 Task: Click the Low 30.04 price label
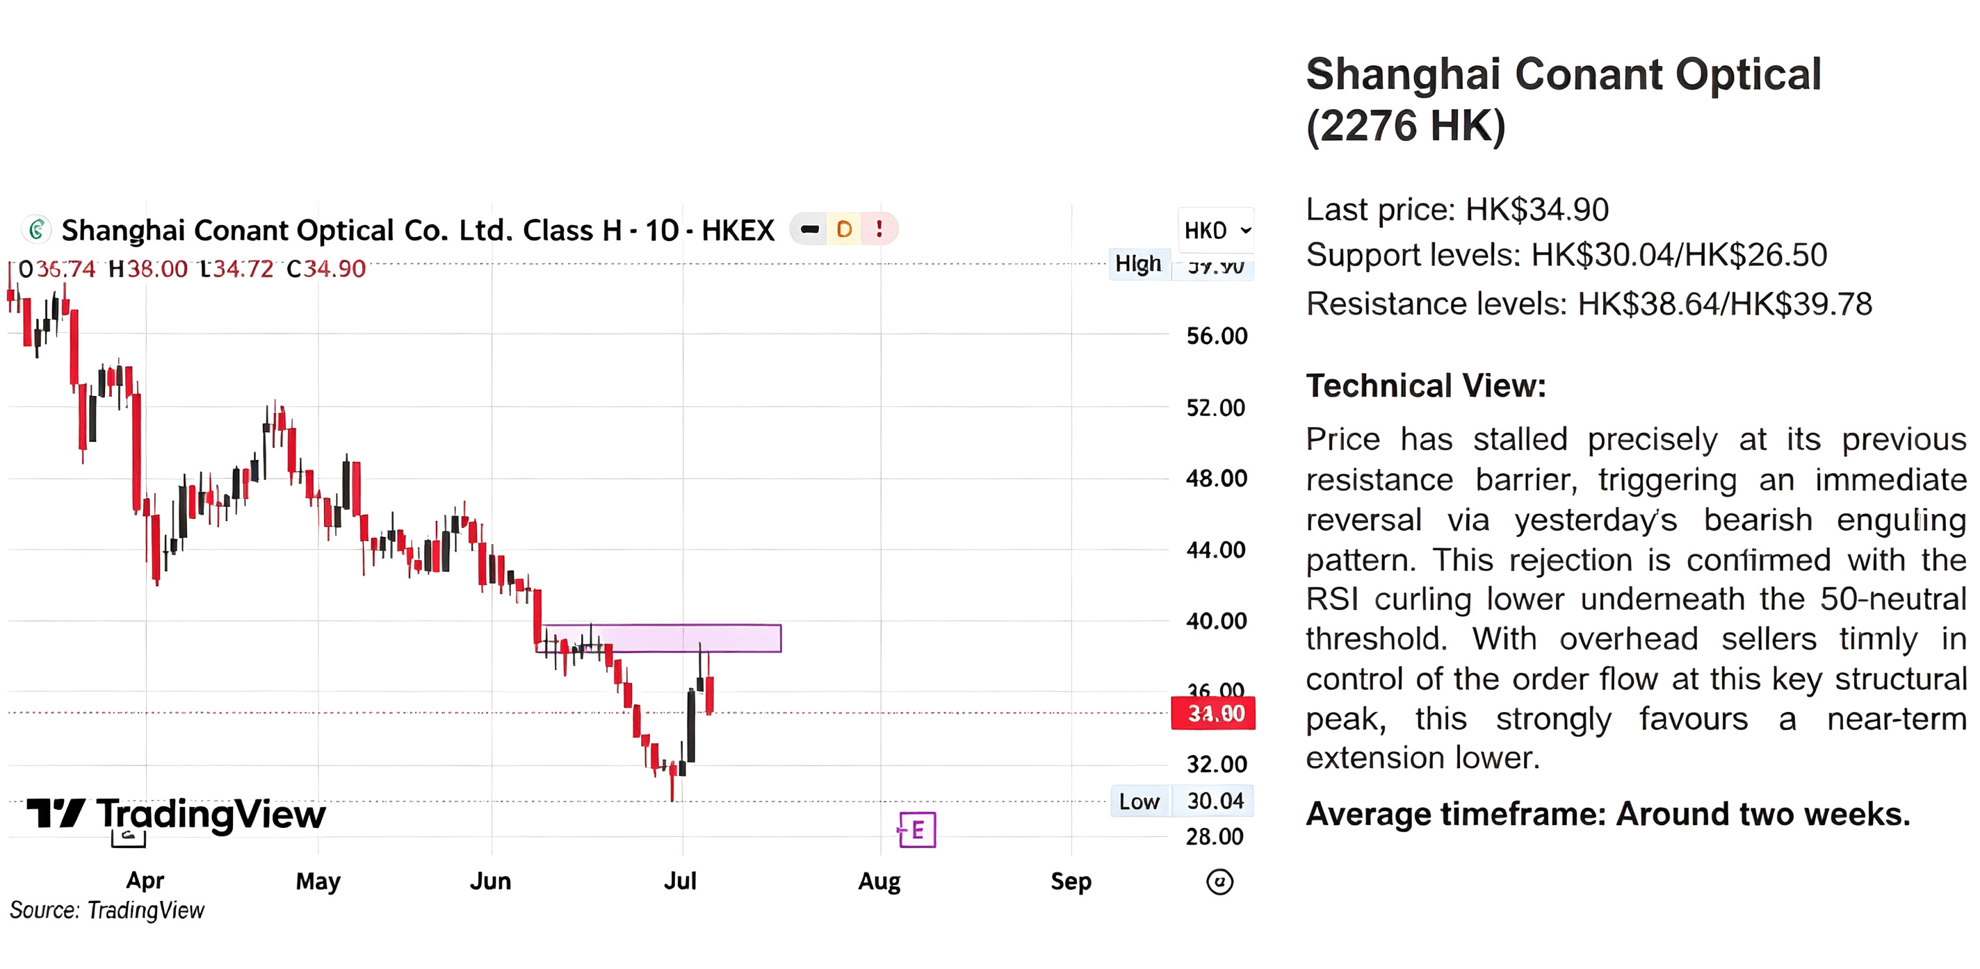1182,801
